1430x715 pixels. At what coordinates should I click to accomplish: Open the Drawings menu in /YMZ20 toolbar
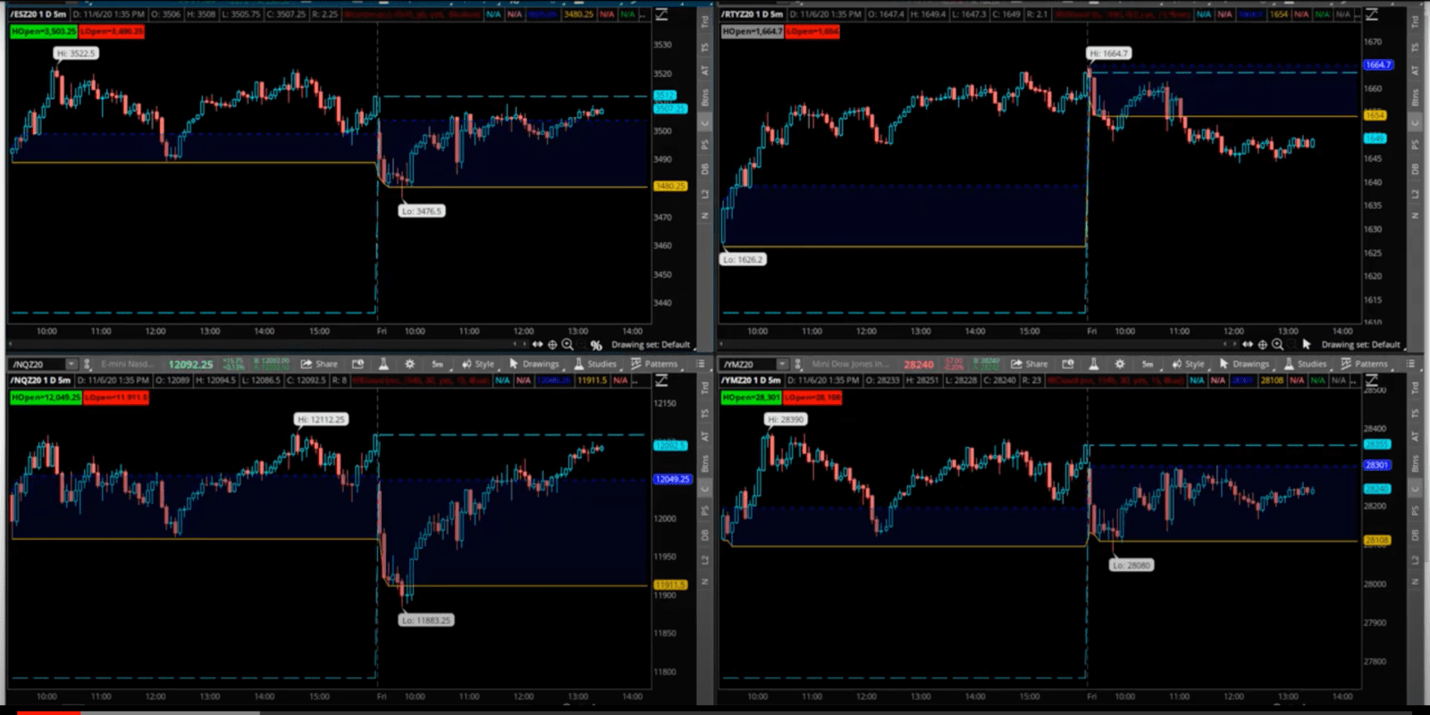1244,364
